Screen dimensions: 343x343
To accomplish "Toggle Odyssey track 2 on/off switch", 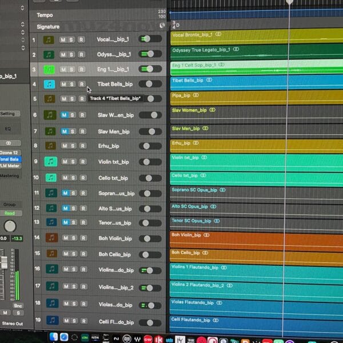I will (x=150, y=54).
